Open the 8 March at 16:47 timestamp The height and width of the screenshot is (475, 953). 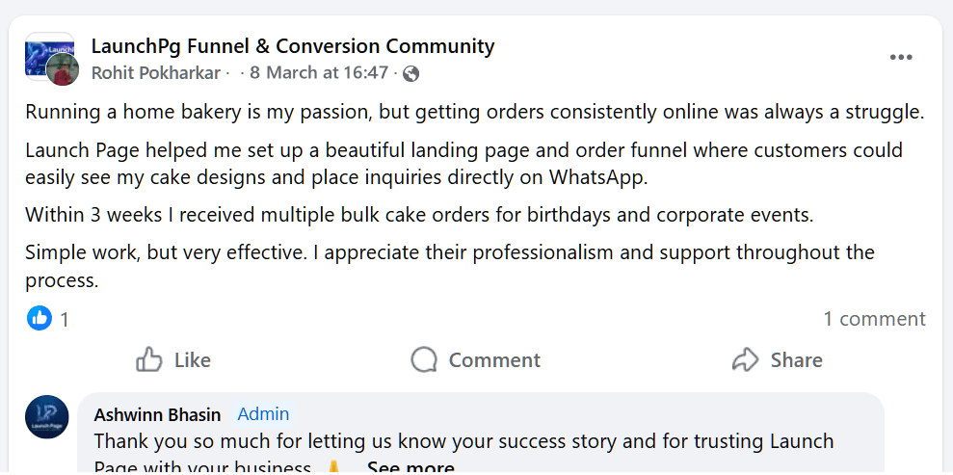(319, 73)
